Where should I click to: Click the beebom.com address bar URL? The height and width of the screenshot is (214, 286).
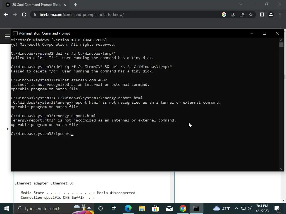click(82, 14)
